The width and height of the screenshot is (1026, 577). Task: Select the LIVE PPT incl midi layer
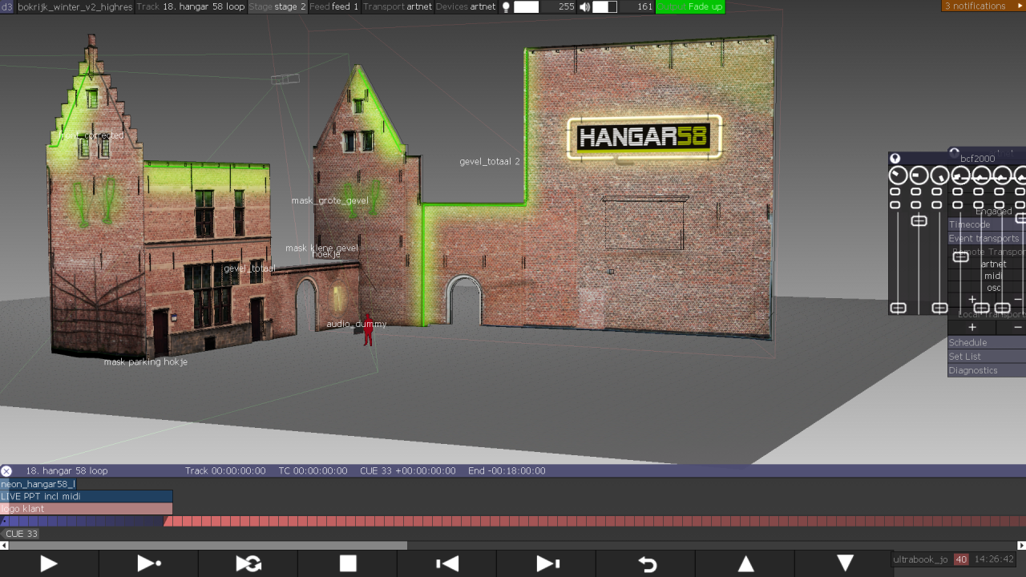[86, 497]
